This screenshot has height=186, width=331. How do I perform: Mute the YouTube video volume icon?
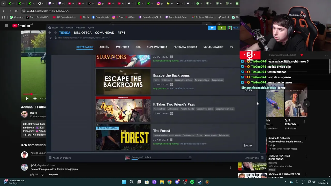(x=35, y=98)
